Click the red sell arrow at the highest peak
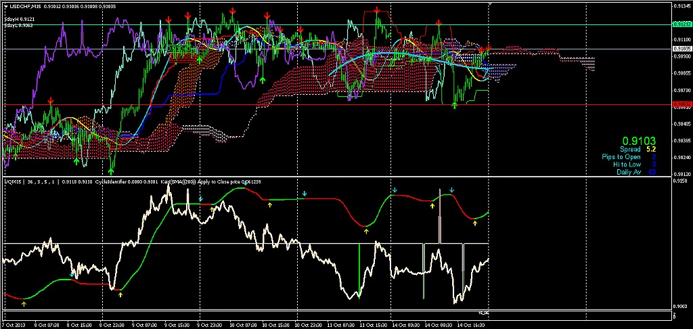Screen dimensions: 693x329 [376, 11]
